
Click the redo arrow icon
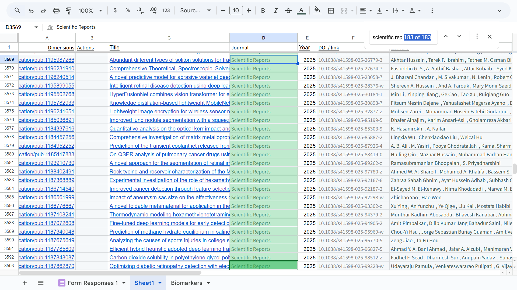tap(43, 11)
